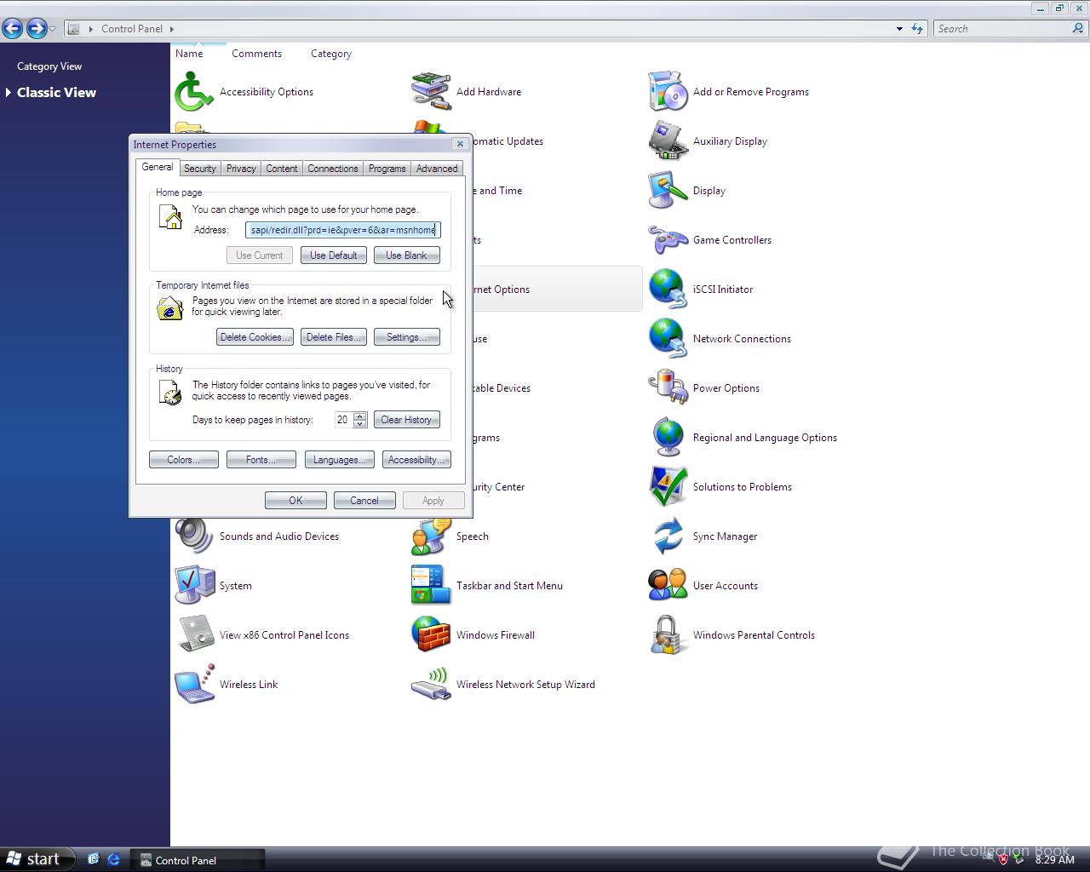Sort by the Category column header
The image size is (1090, 872).
[x=331, y=54]
